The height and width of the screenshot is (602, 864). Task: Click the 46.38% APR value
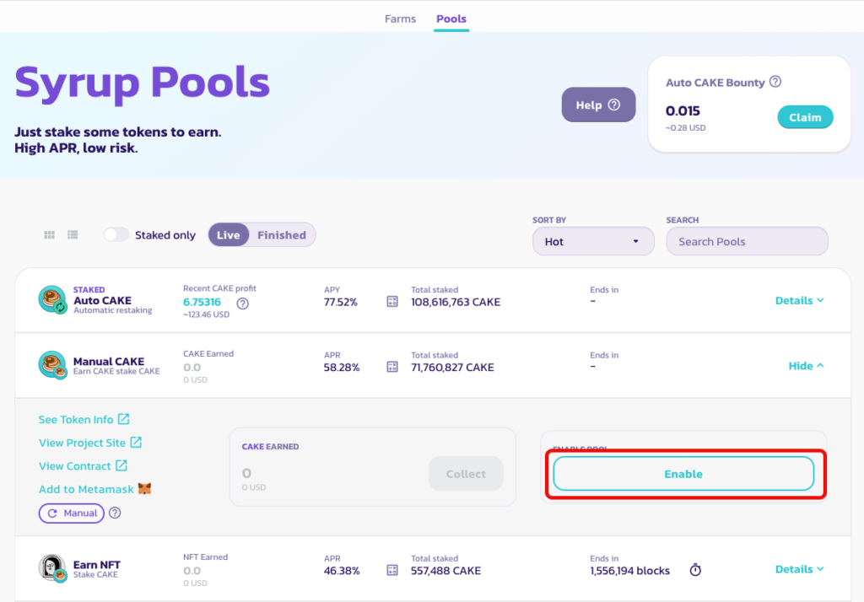click(342, 571)
